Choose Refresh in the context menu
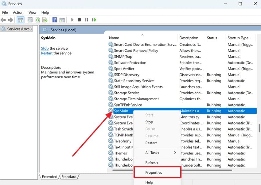This screenshot has height=185, width=261. pos(151,163)
